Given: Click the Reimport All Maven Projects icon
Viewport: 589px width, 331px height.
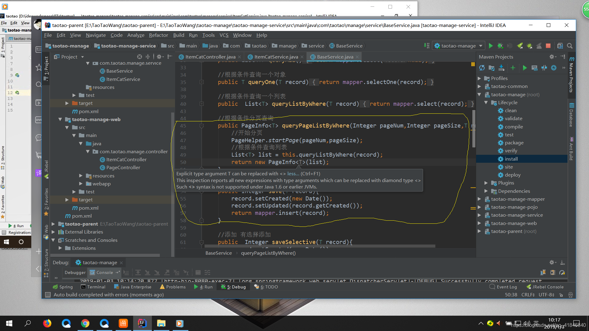Looking at the screenshot, I should tap(482, 68).
